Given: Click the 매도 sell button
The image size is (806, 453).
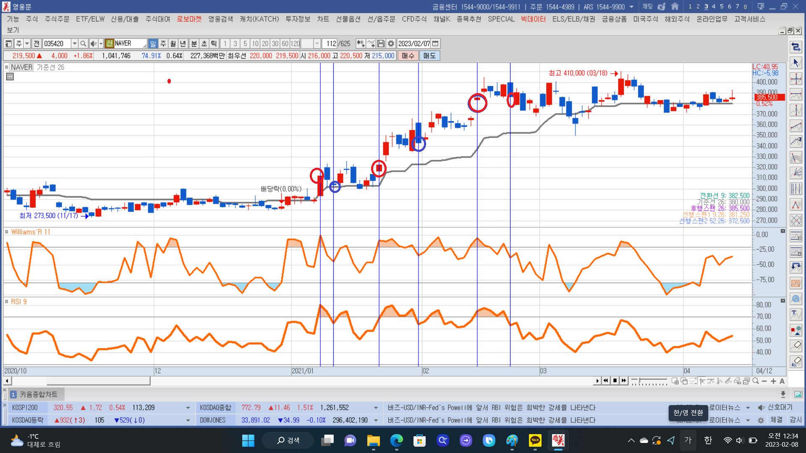Looking at the screenshot, I should point(429,56).
